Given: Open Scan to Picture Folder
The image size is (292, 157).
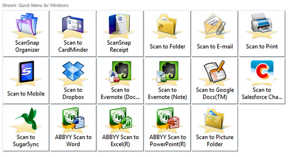Looking at the screenshot, I should (215, 128).
